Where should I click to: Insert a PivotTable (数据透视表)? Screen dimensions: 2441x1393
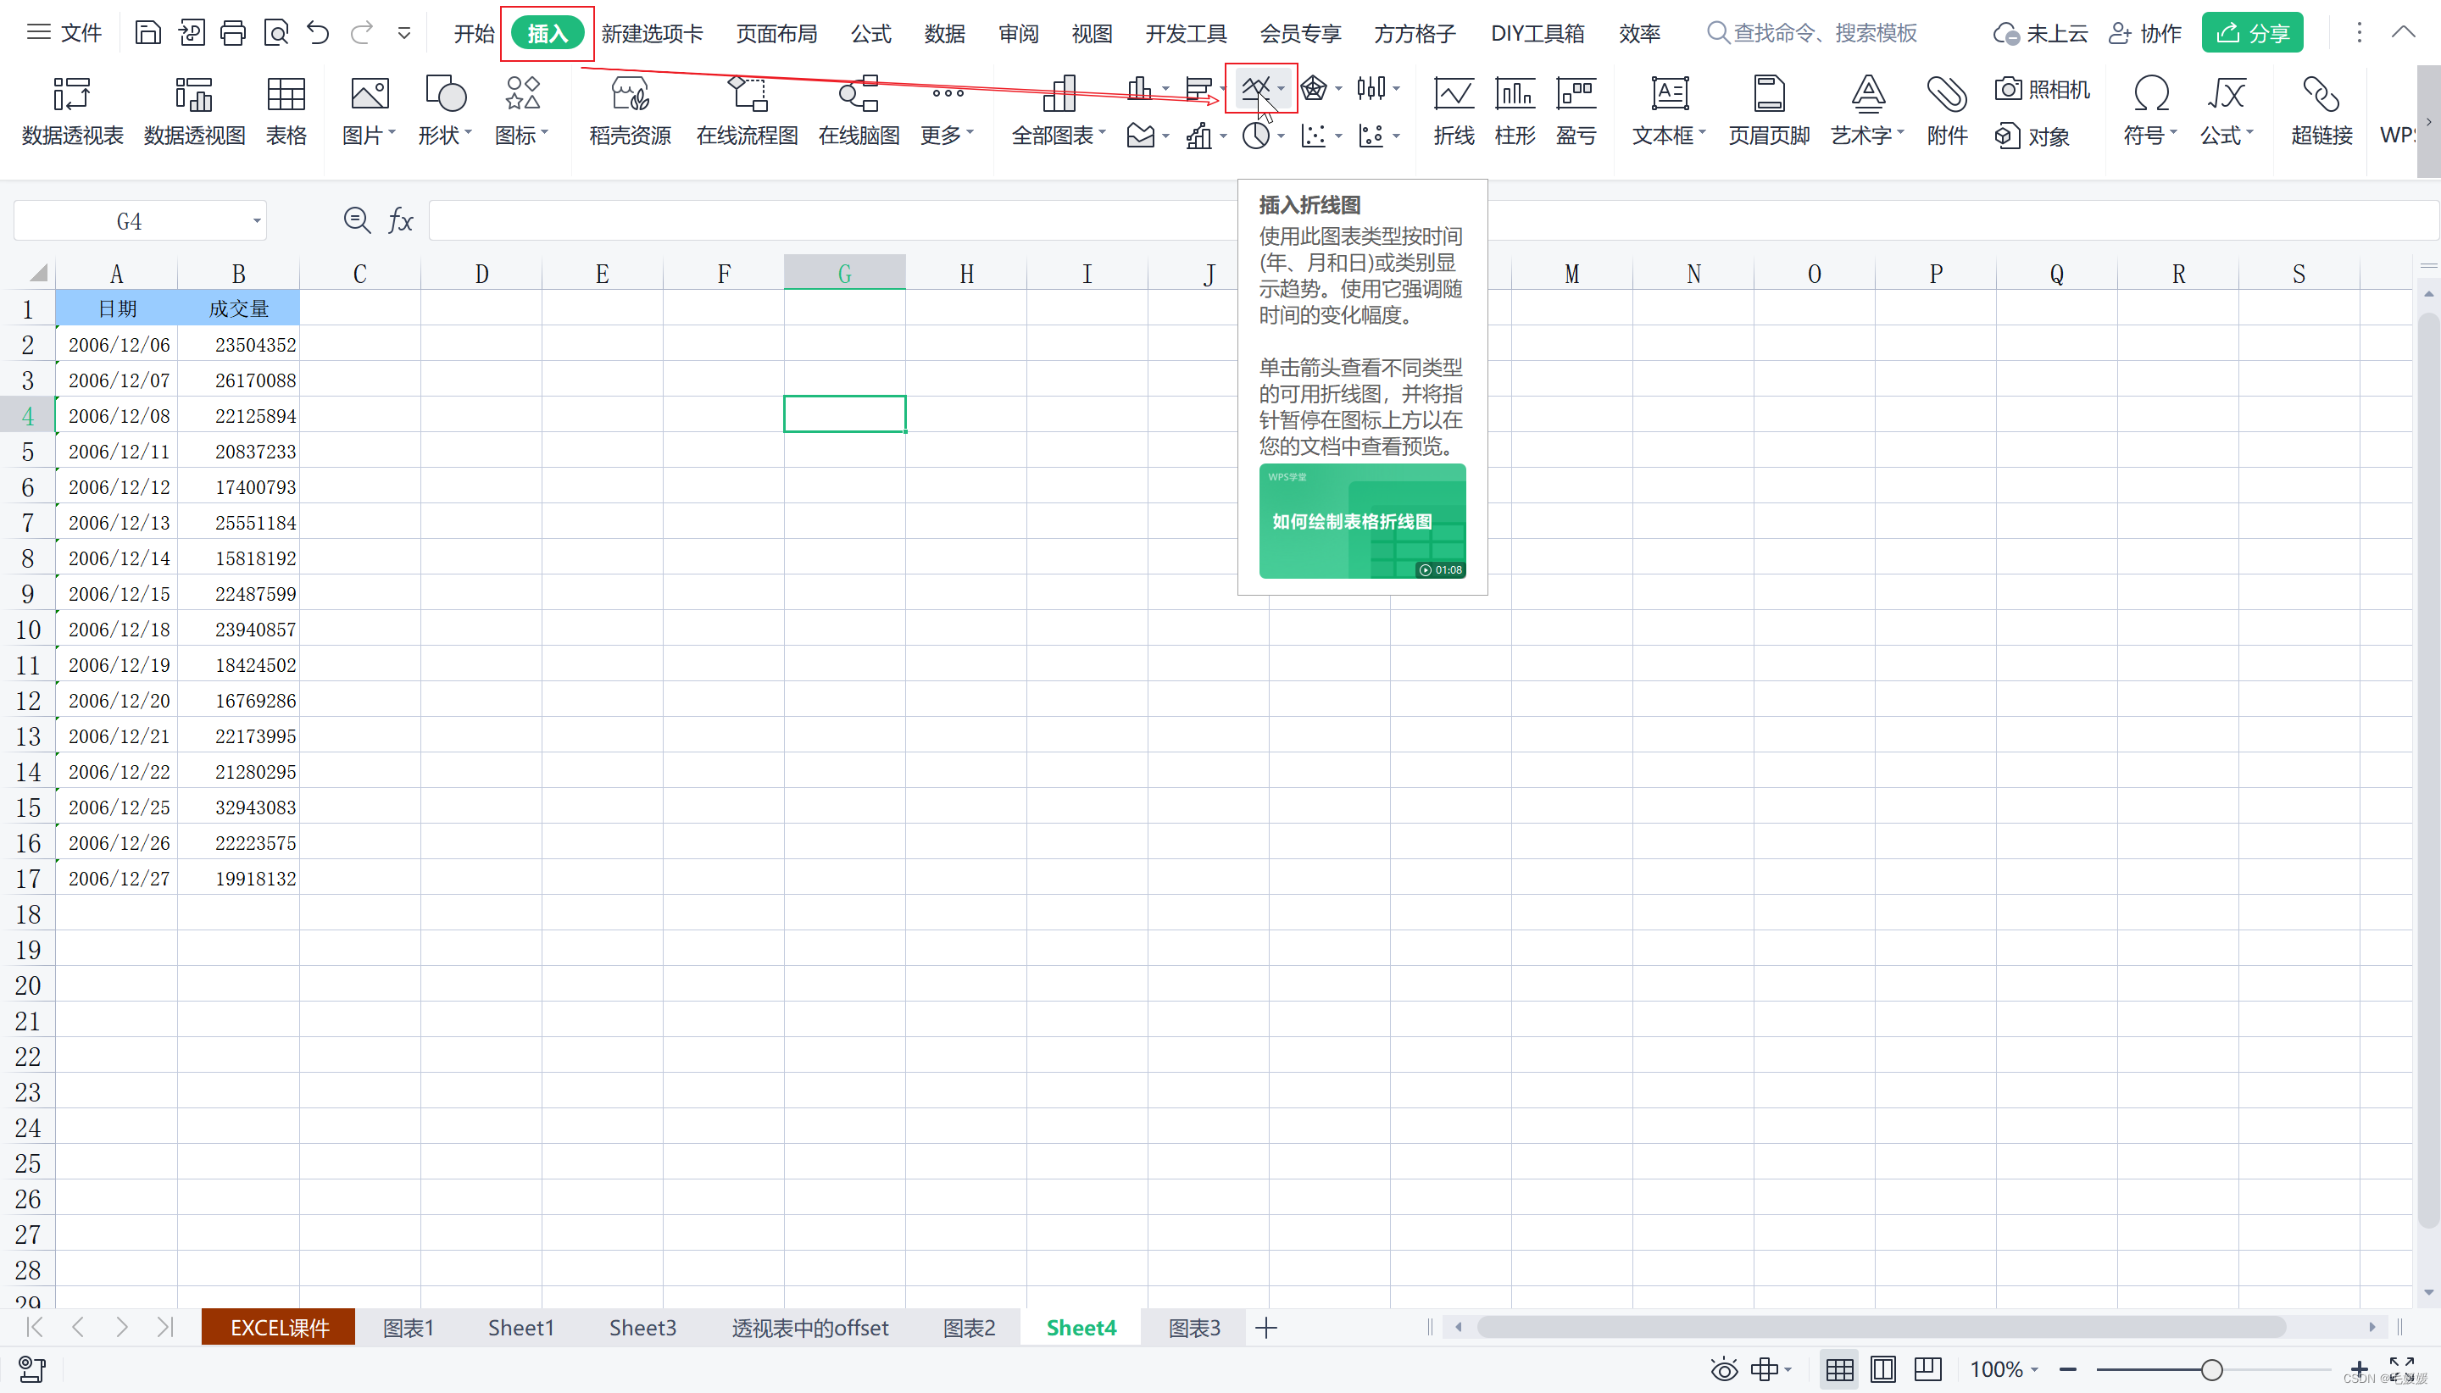pyautogui.click(x=73, y=111)
